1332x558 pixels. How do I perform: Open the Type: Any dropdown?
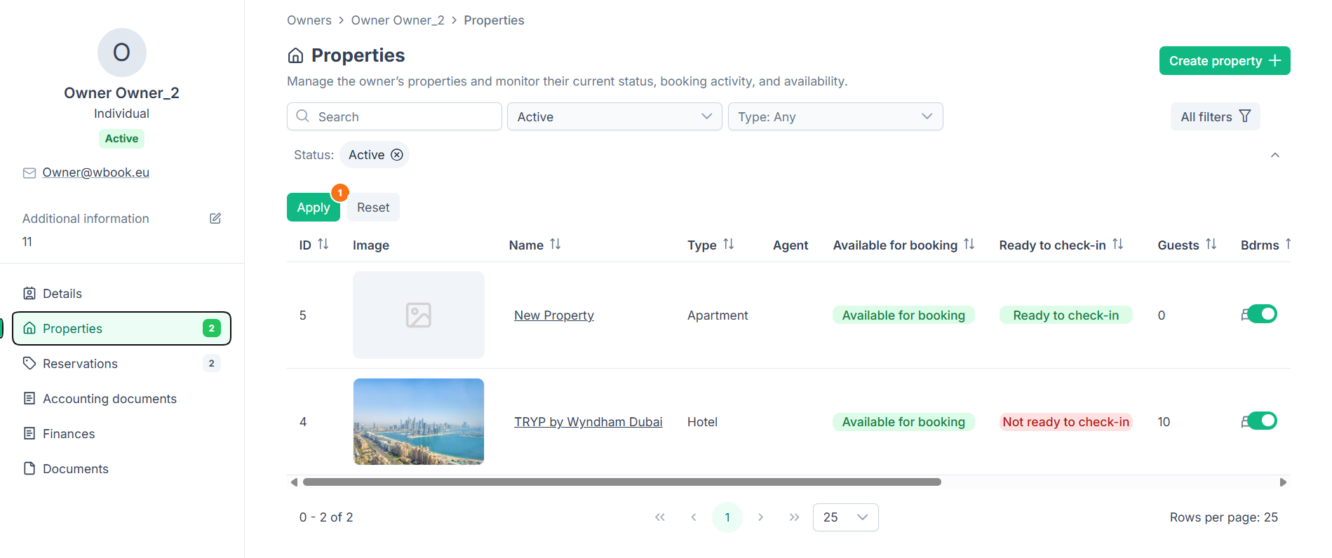point(835,116)
